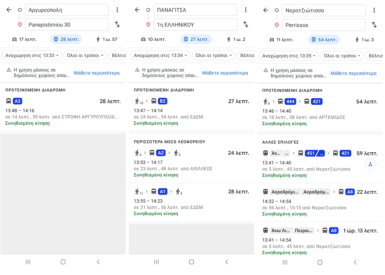The height and width of the screenshot is (275, 385).
Task: Switch to walking mode 1 ω. 3
Action: [x=364, y=39]
